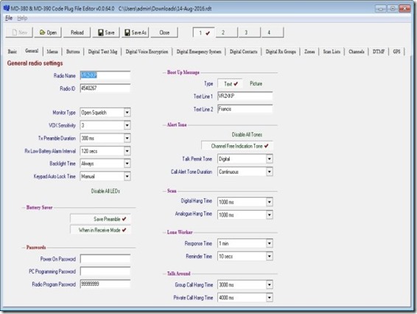The image size is (417, 314).
Task: Open Lone Worker Response Time dropdown
Action: coord(270,243)
